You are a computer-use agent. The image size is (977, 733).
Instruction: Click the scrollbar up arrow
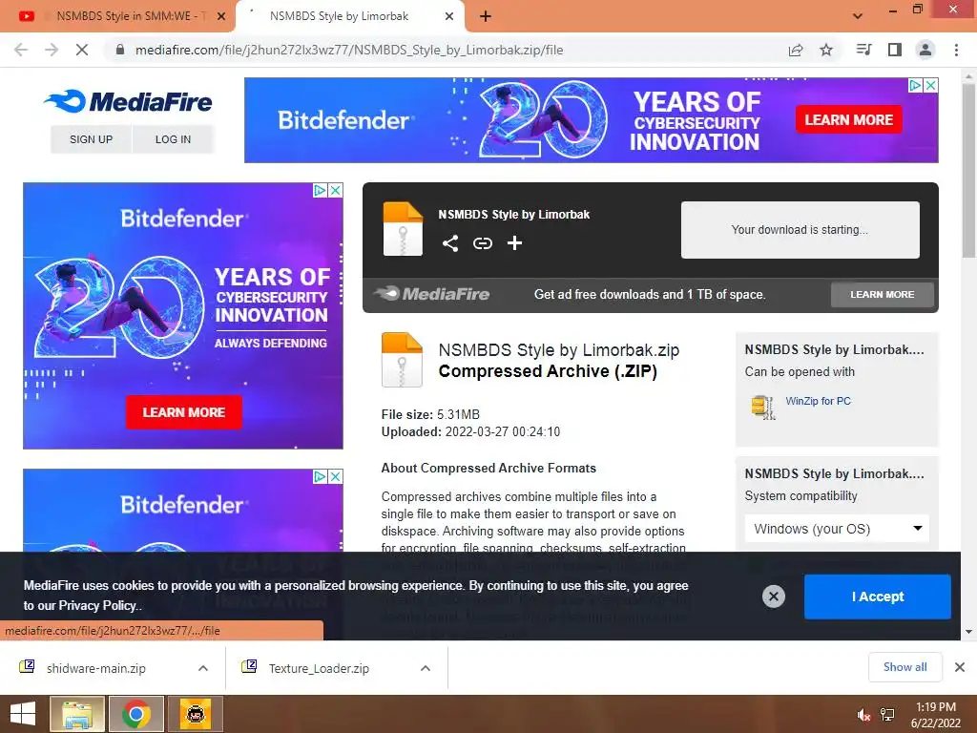[969, 74]
